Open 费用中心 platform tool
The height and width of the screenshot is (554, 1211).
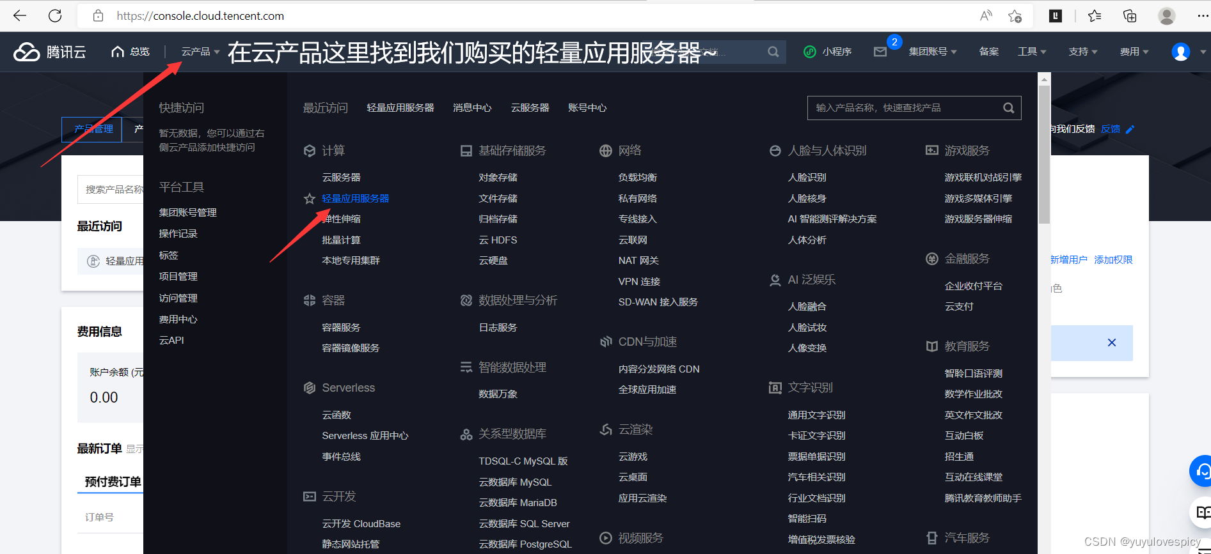[x=178, y=319]
